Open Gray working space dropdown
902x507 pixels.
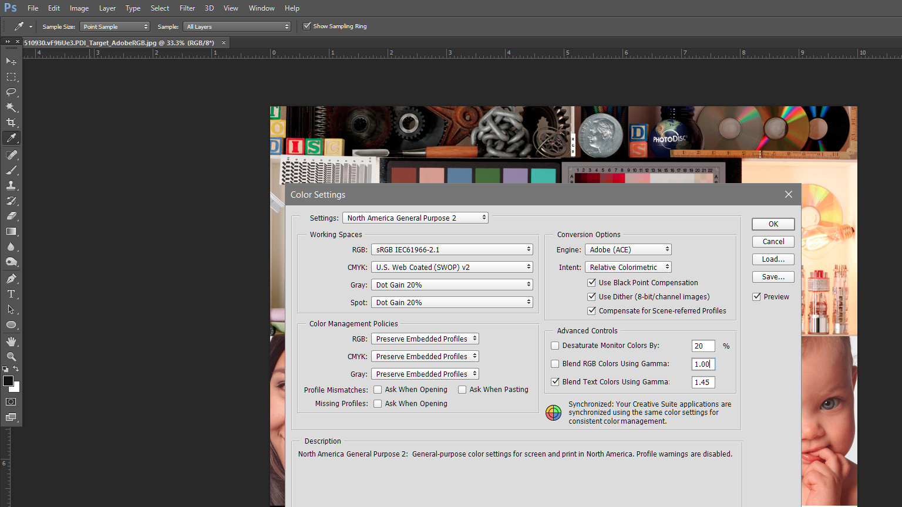(452, 285)
